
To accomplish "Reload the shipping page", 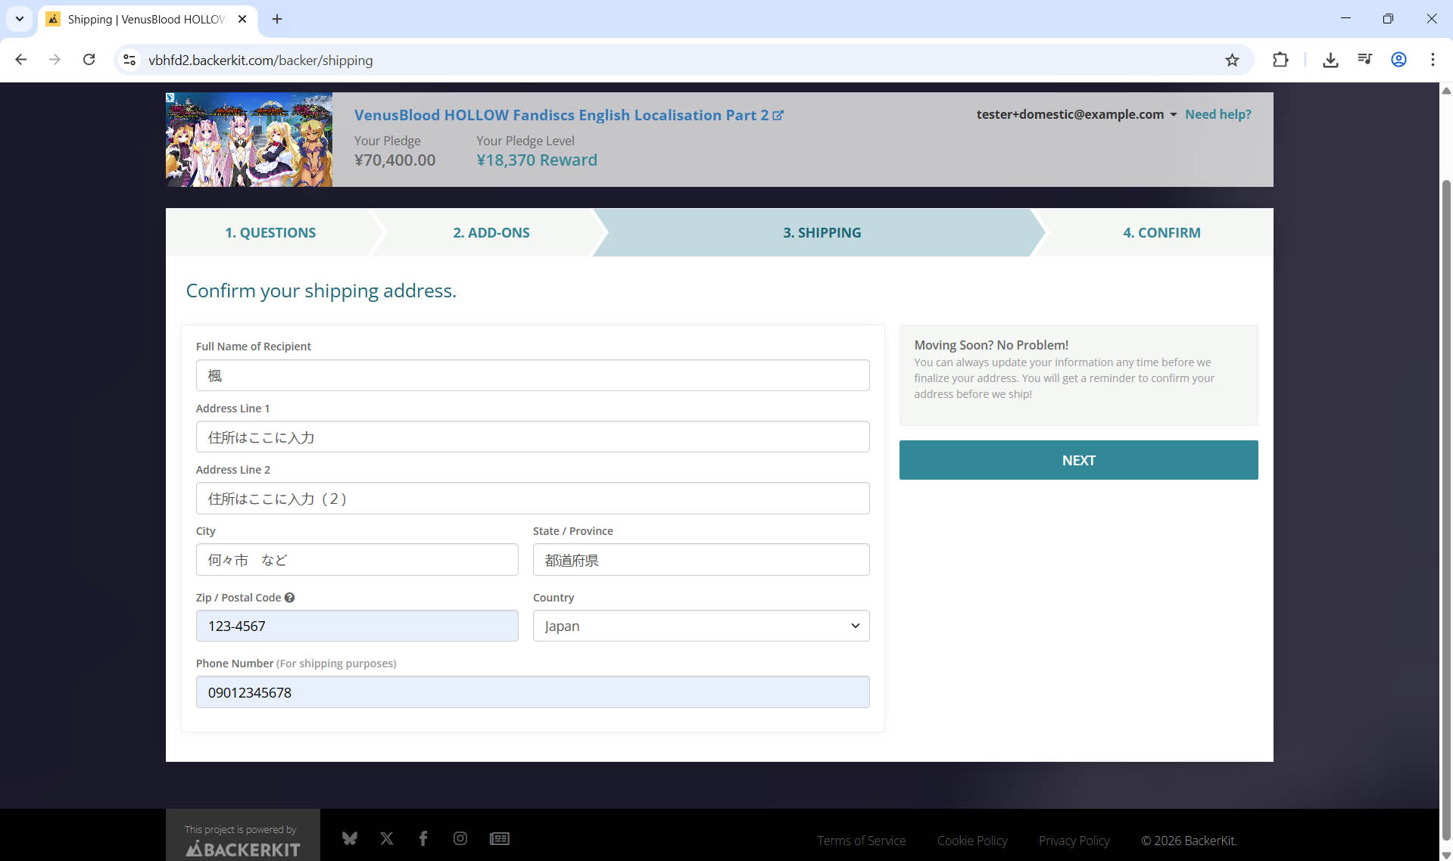I will pos(89,60).
